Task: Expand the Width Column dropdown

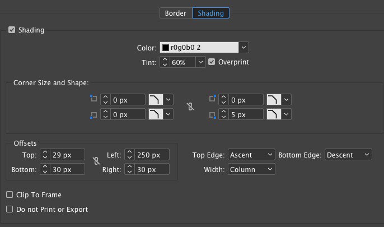Action: pyautogui.click(x=251, y=169)
